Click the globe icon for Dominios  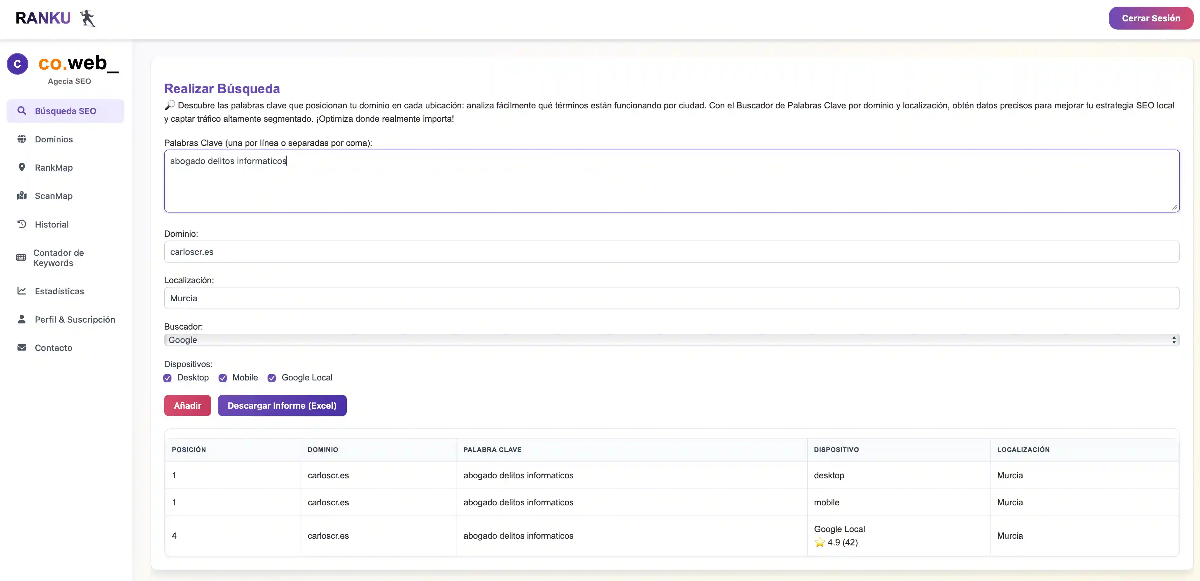point(21,139)
